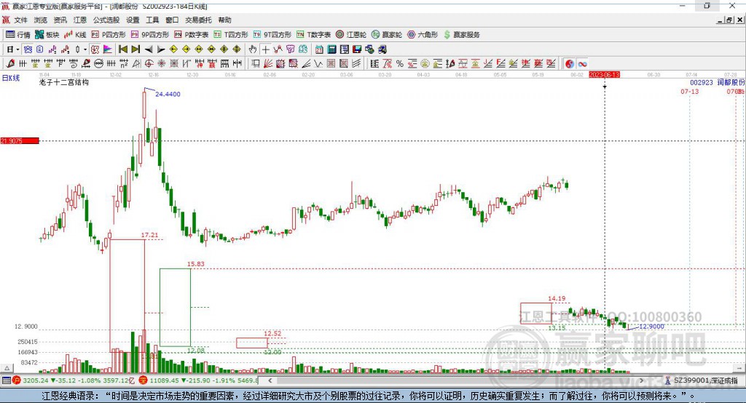Click the stock code 002923 label
Image resolution: width=746 pixels, height=403 pixels.
click(702, 82)
